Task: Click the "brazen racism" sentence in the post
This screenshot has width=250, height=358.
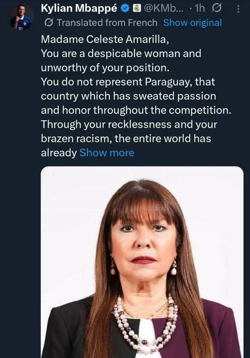Action: point(126,139)
